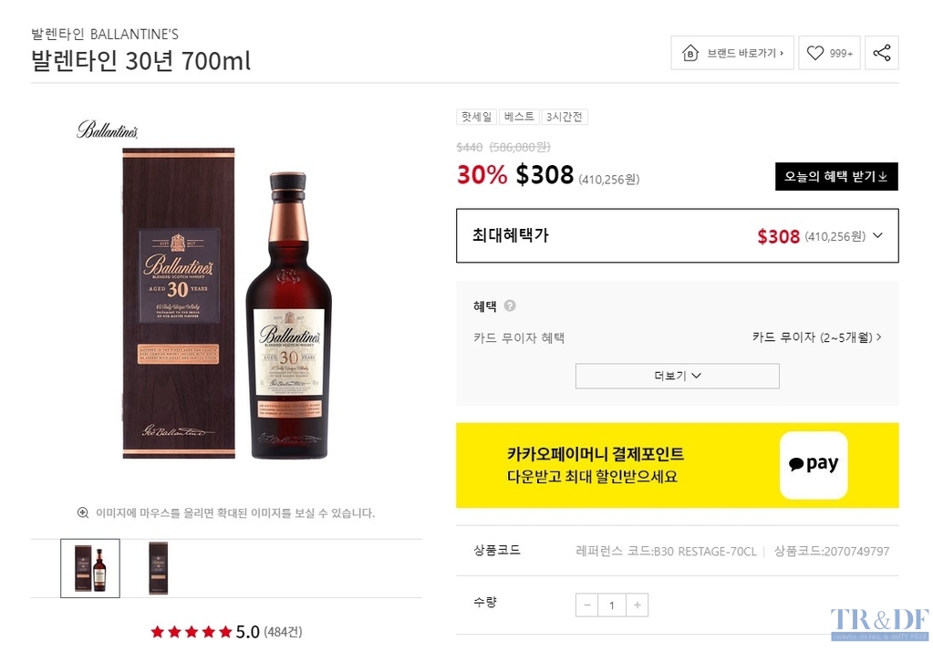The image size is (933, 662).
Task: Select the bottle and box thumbnail
Action: pos(90,568)
